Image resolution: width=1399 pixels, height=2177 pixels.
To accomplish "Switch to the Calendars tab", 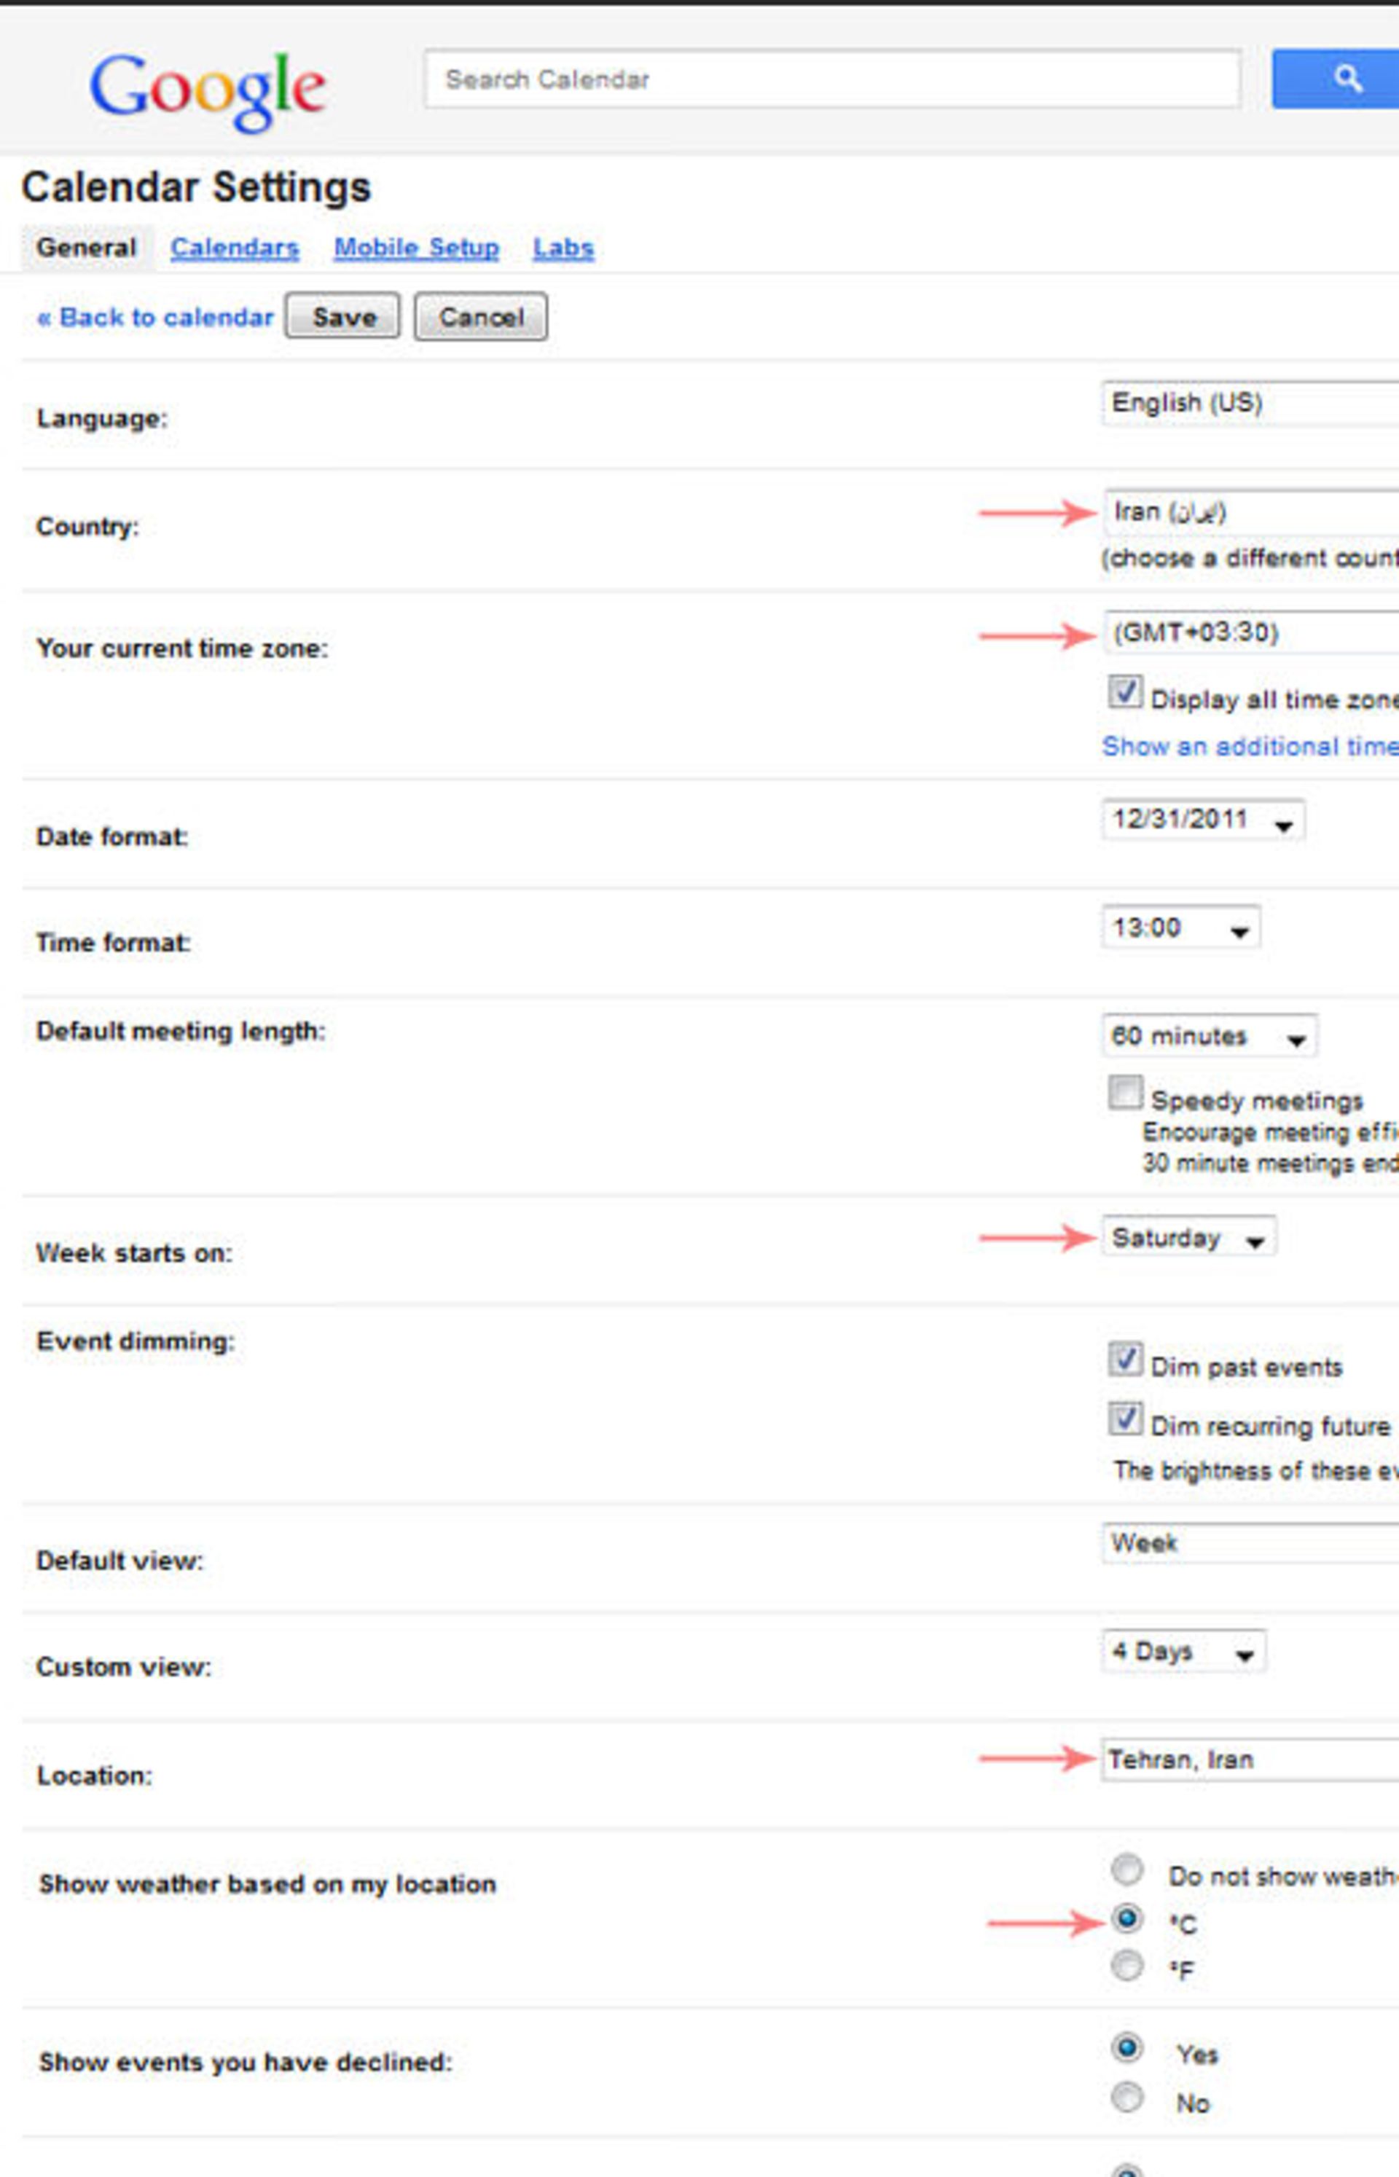I will 235,248.
